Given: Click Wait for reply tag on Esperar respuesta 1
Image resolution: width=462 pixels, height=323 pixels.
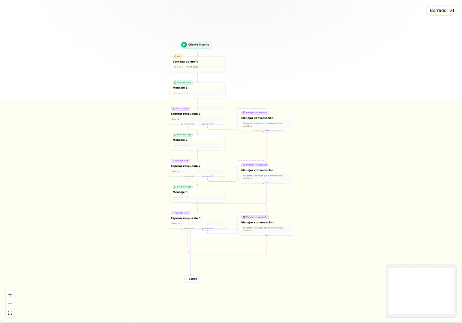Looking at the screenshot, I should (x=180, y=109).
